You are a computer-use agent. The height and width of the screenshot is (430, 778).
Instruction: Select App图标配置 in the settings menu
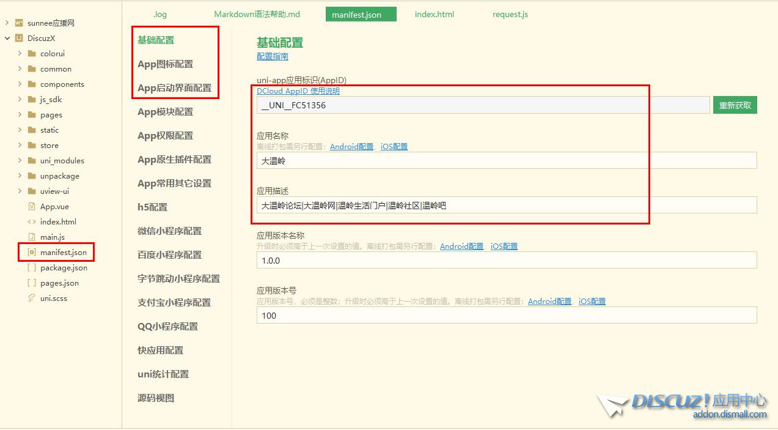165,64
